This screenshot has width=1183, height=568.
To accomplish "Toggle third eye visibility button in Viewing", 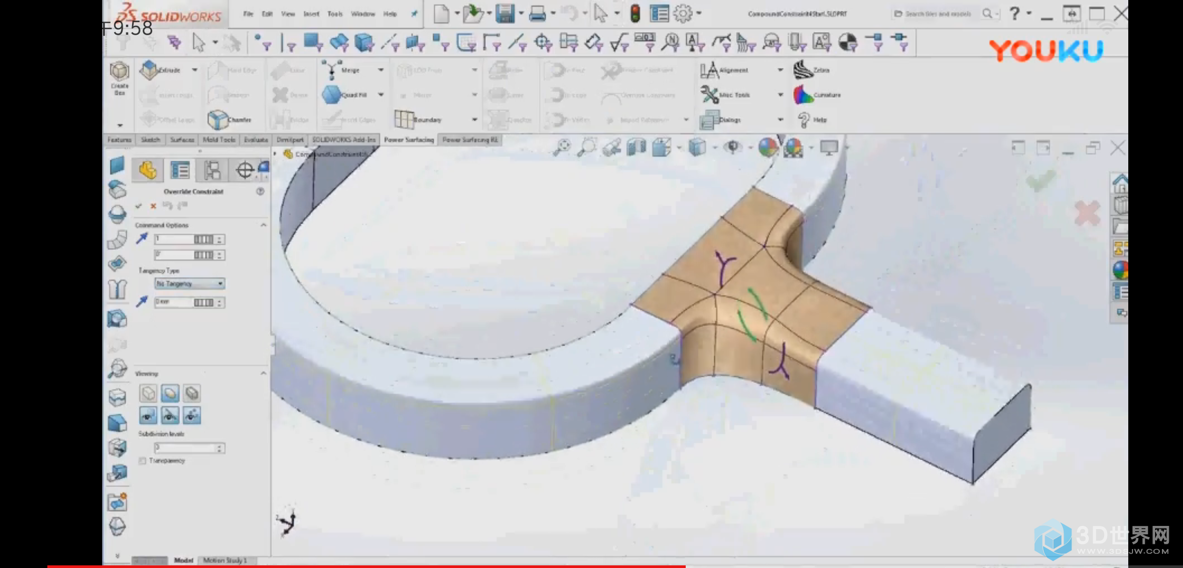I will 192,415.
